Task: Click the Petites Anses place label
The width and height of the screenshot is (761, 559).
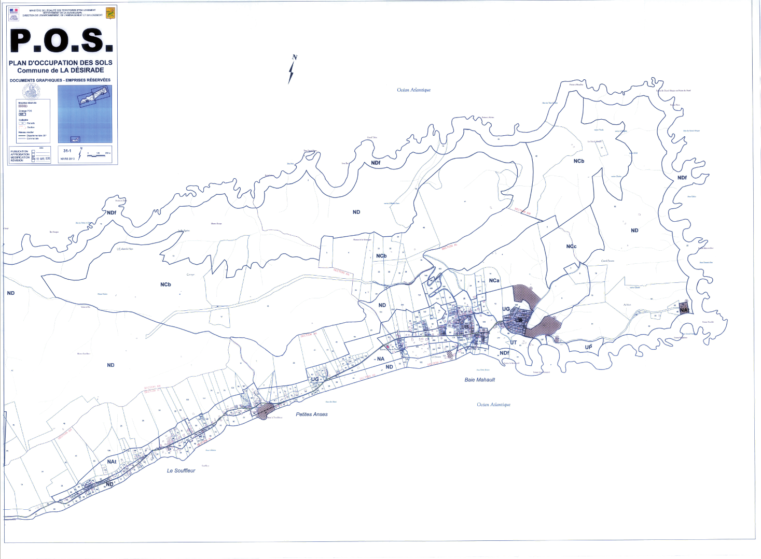Action: (x=311, y=414)
